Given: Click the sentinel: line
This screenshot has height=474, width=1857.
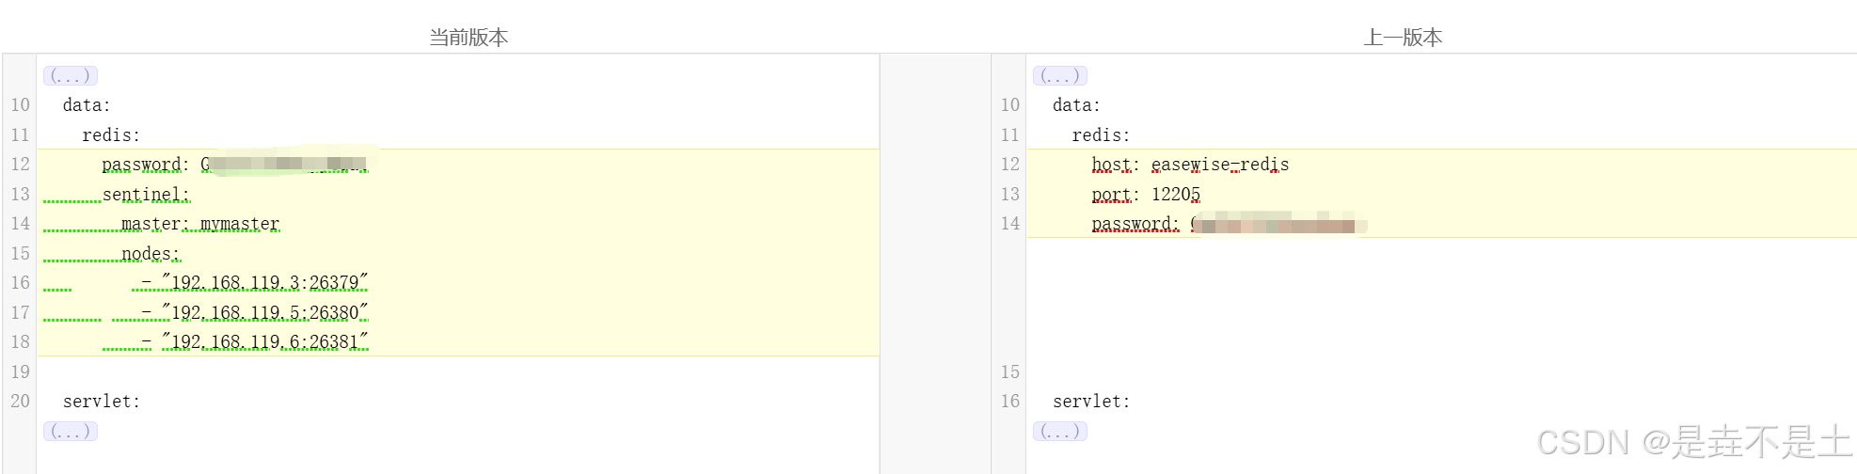Looking at the screenshot, I should 146,195.
